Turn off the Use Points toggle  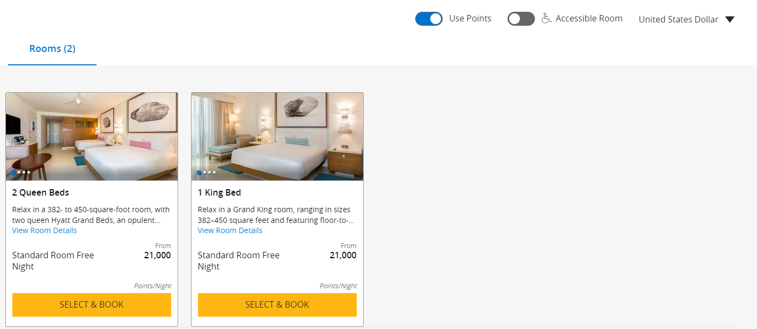pos(429,19)
